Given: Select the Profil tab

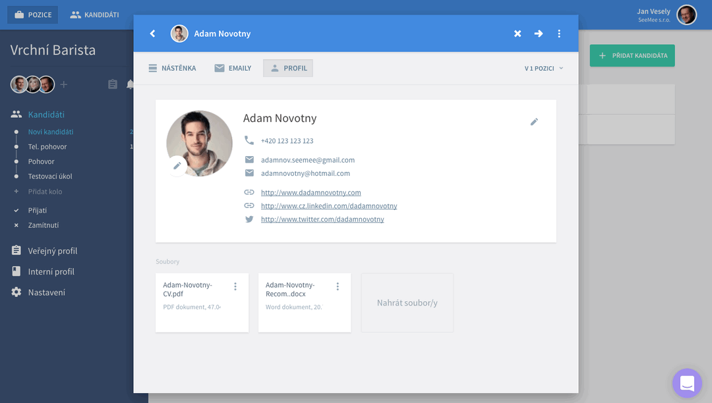Looking at the screenshot, I should coord(288,68).
